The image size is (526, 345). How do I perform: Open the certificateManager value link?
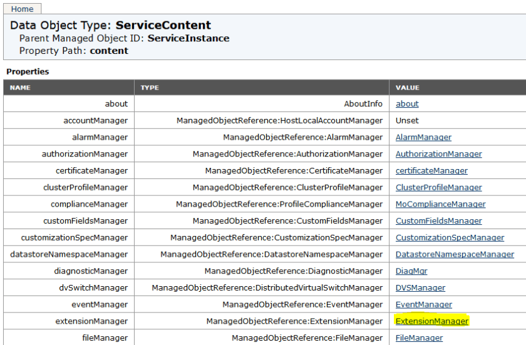tap(431, 170)
